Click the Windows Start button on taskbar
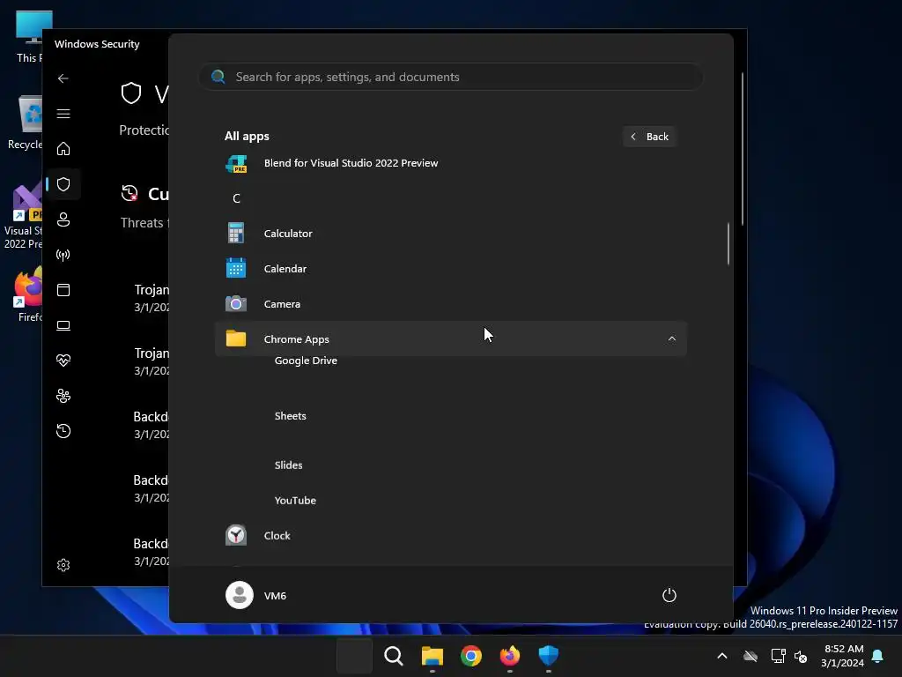The image size is (902, 677). (x=354, y=656)
